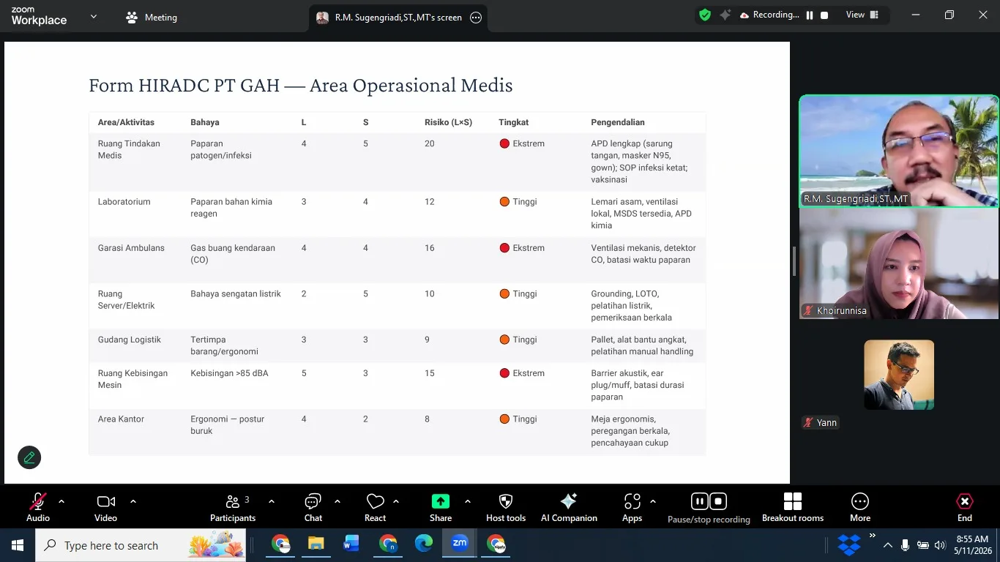1000x562 pixels.
Task: Open the React emoji button
Action: click(375, 508)
